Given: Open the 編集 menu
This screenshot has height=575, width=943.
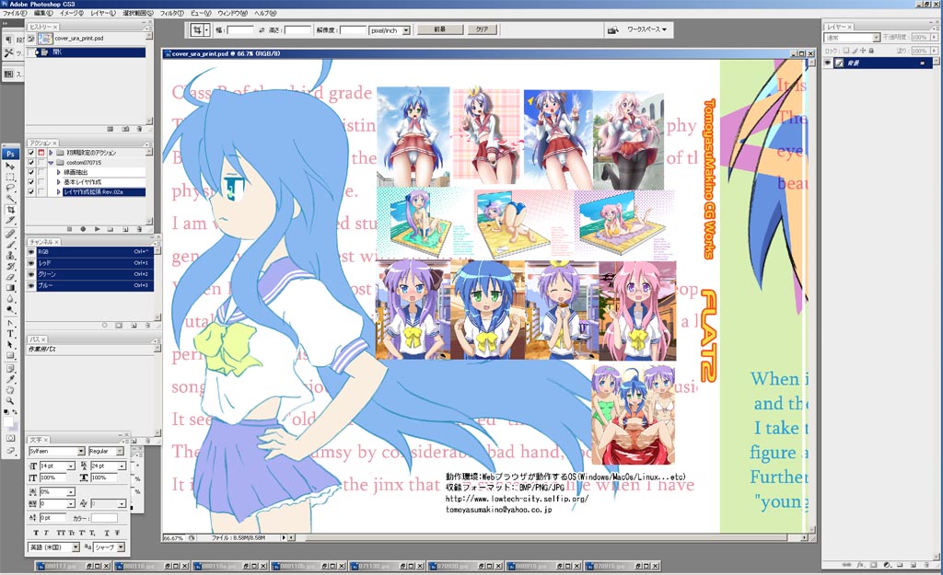Looking at the screenshot, I should click(42, 13).
